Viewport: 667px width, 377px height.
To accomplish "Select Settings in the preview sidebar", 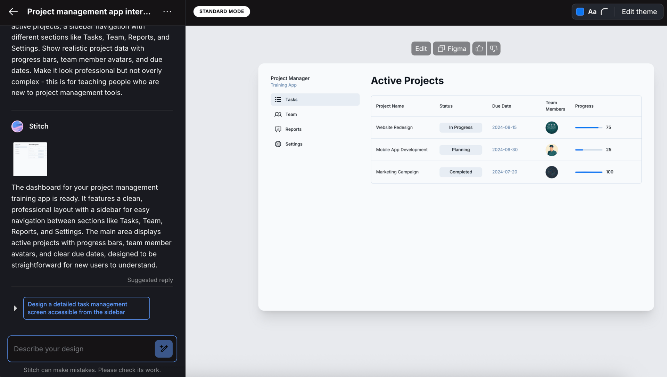I will (x=315, y=144).
